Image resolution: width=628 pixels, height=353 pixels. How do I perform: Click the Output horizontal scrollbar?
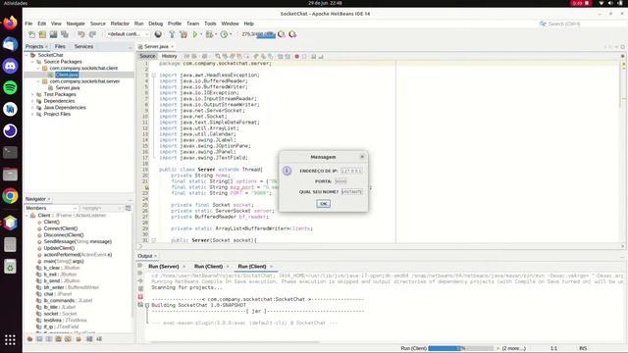tap(235, 342)
